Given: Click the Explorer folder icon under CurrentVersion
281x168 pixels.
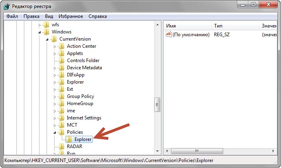Looking at the screenshot, I should [x=62, y=82].
